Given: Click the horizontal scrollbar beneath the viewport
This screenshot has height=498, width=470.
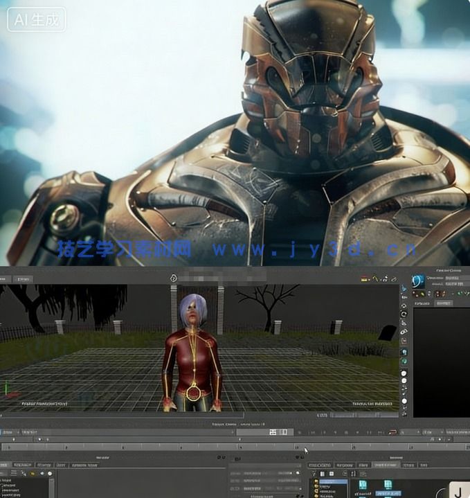Looking at the screenshot, I should pos(122,415).
